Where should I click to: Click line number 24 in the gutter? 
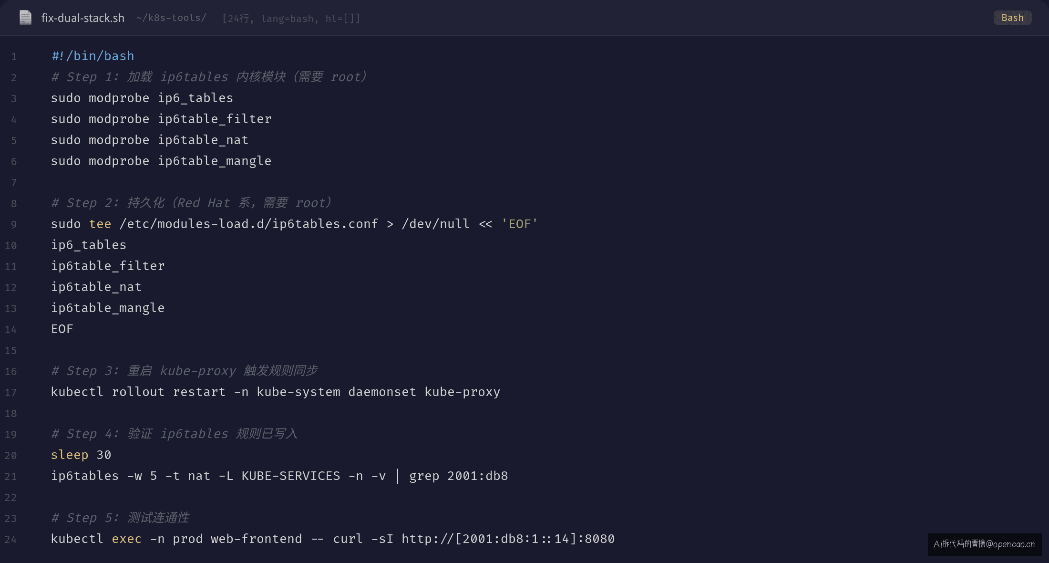coord(10,540)
